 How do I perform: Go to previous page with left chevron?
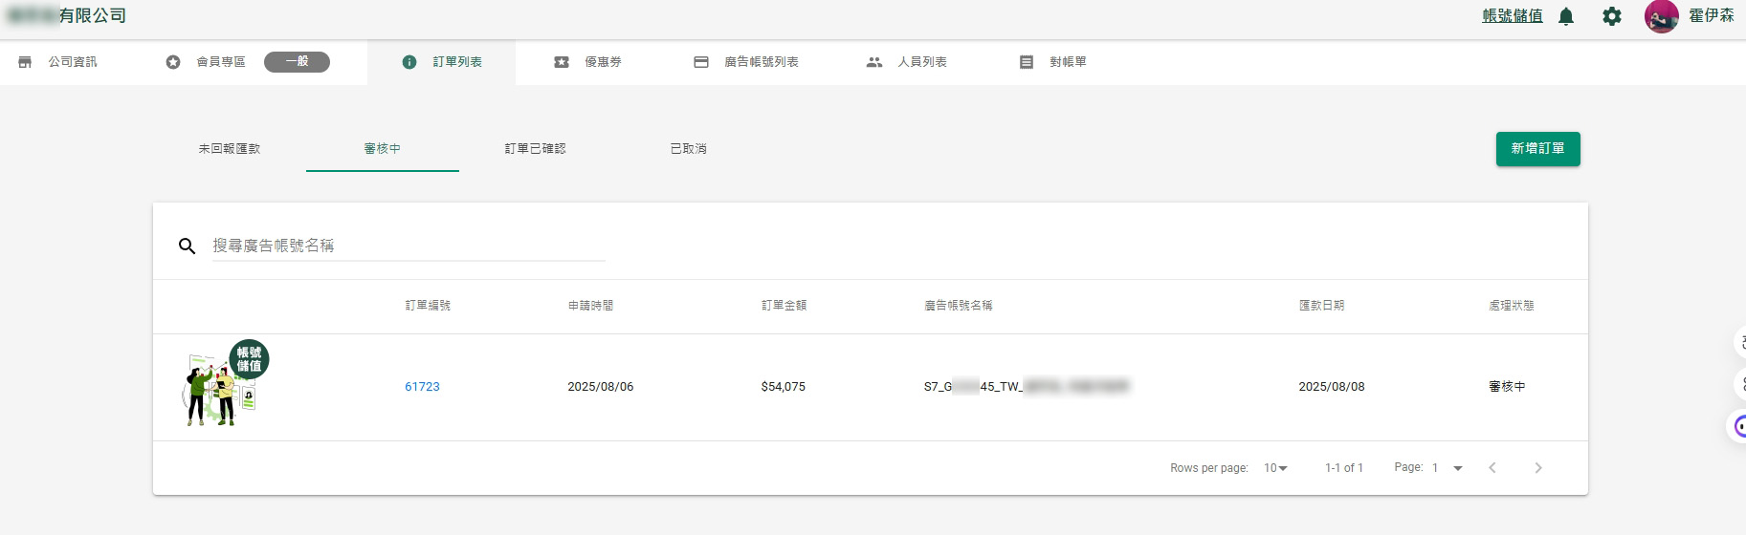pos(1492,468)
